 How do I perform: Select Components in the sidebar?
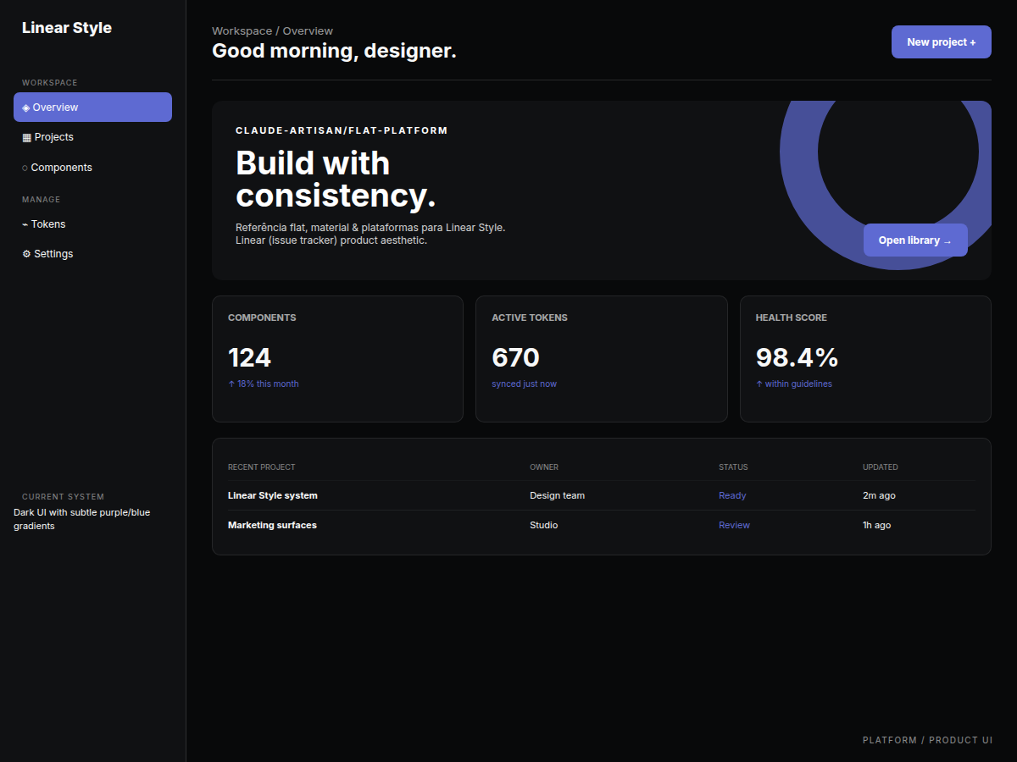(x=92, y=168)
